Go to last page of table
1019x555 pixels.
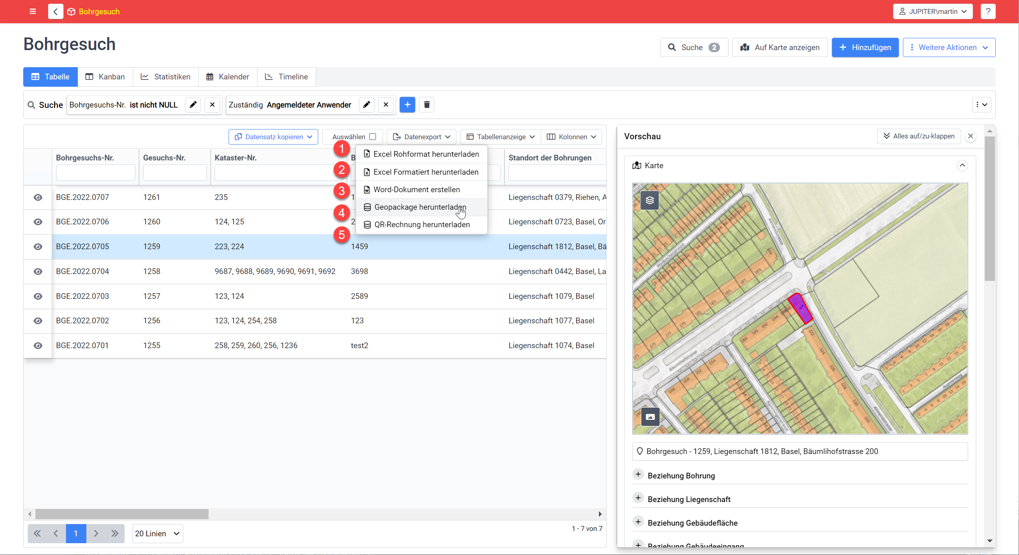[x=115, y=533]
